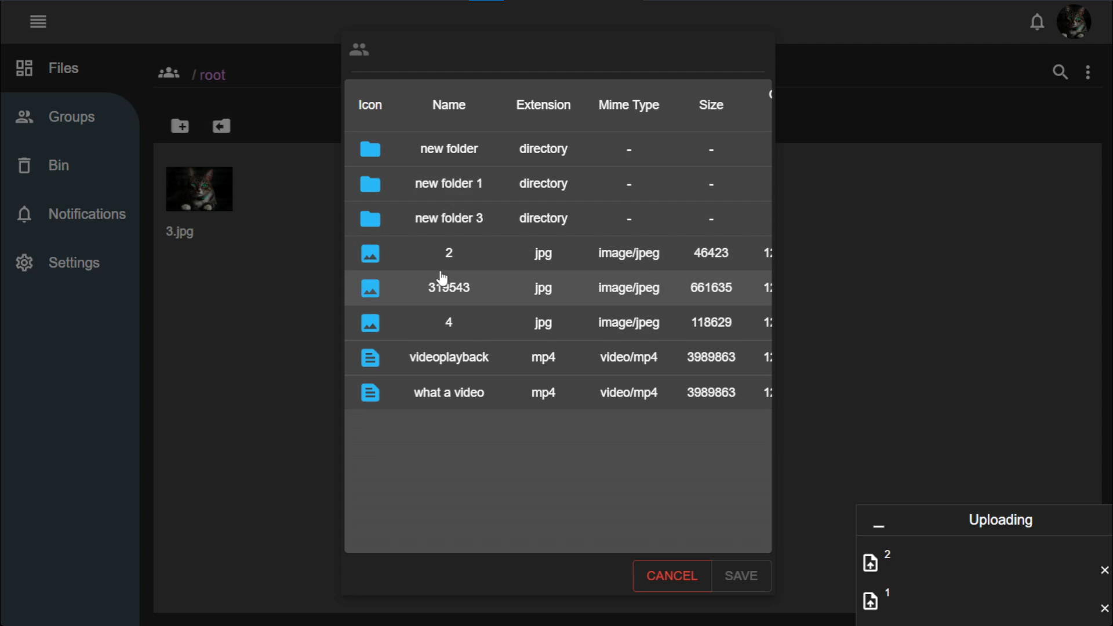Collapse the Uploading panel
Image resolution: width=1113 pixels, height=626 pixels.
878,525
